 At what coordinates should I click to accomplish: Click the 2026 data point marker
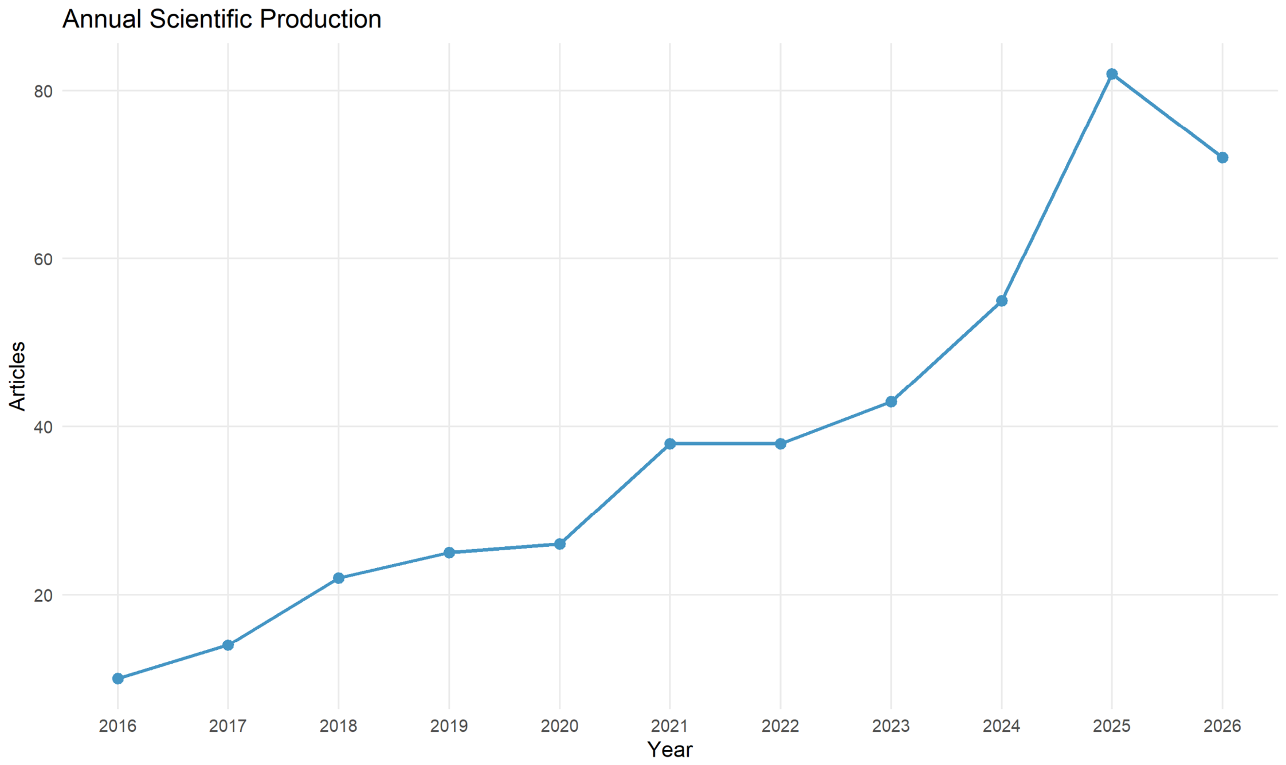coord(1222,157)
